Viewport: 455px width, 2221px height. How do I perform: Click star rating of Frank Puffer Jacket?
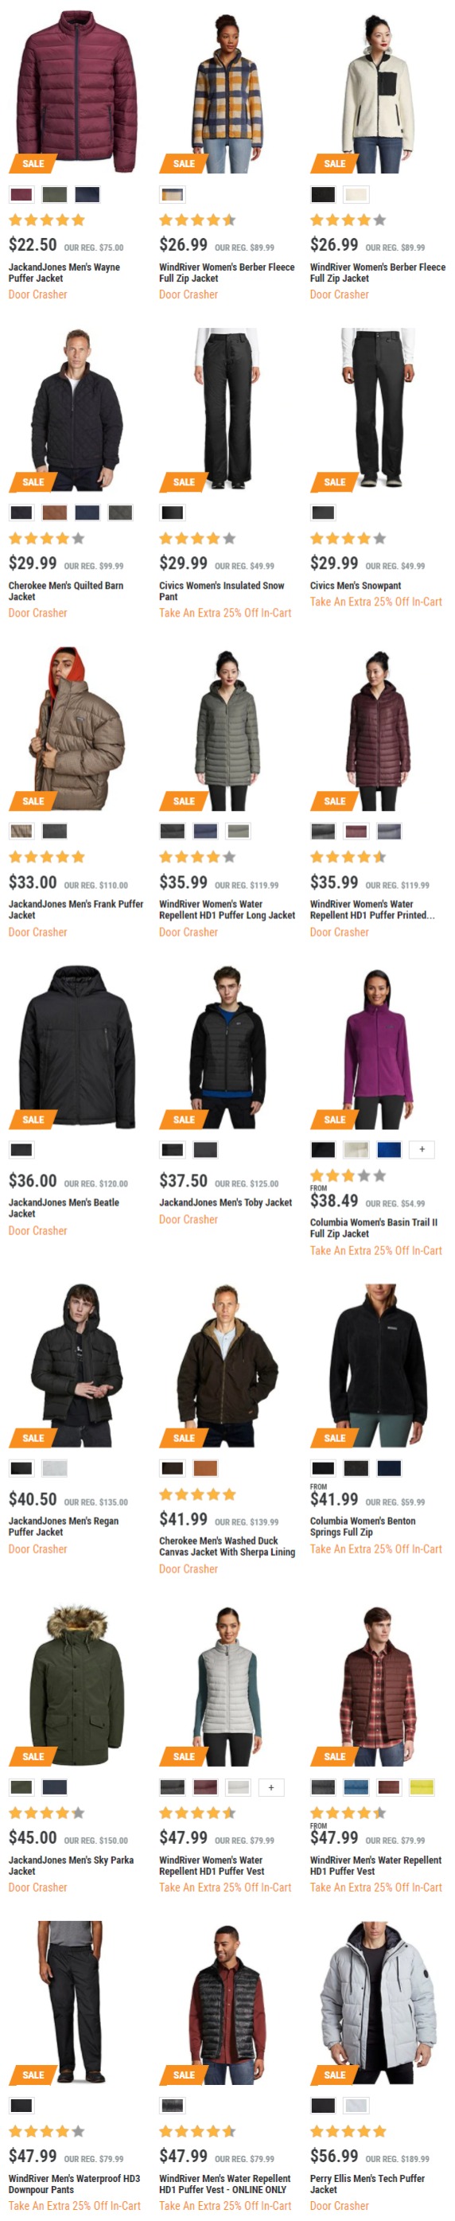(x=46, y=857)
